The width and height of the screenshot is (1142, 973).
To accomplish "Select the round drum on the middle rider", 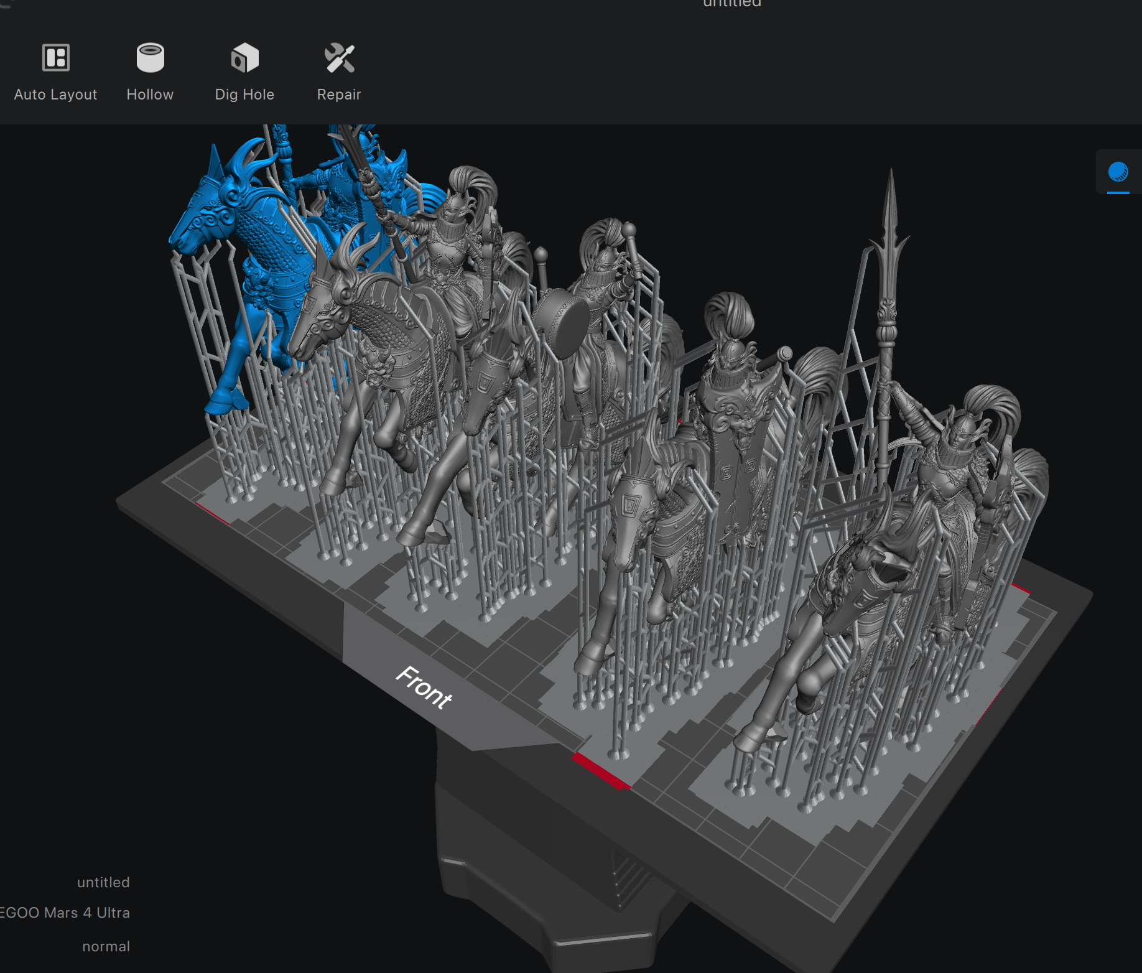I will (x=562, y=322).
